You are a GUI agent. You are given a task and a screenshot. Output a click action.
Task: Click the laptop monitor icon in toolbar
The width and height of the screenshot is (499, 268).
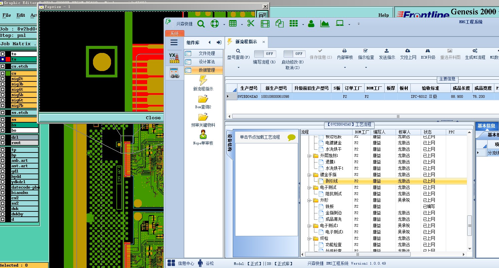pos(340,23)
